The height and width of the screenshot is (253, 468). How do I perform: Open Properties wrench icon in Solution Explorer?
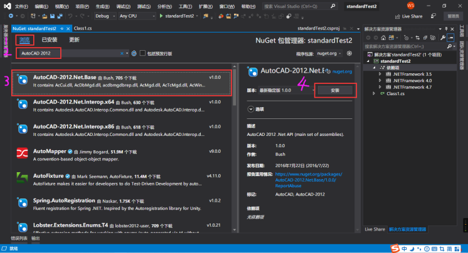pos(443,38)
